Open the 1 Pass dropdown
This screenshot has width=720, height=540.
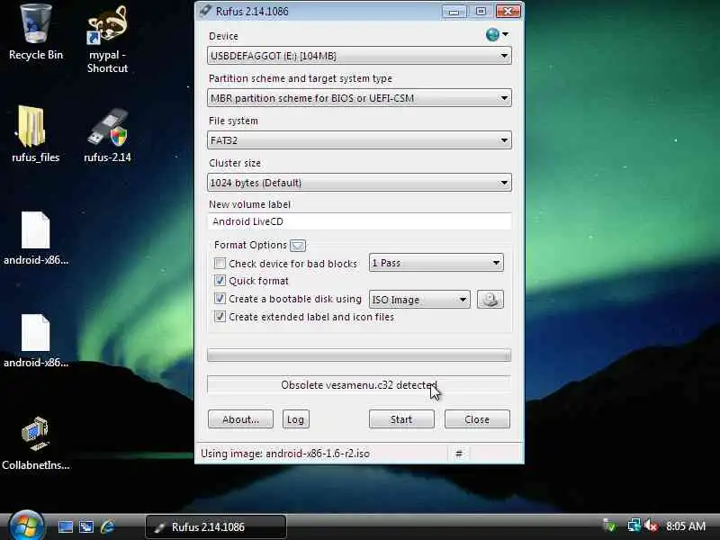coord(436,263)
